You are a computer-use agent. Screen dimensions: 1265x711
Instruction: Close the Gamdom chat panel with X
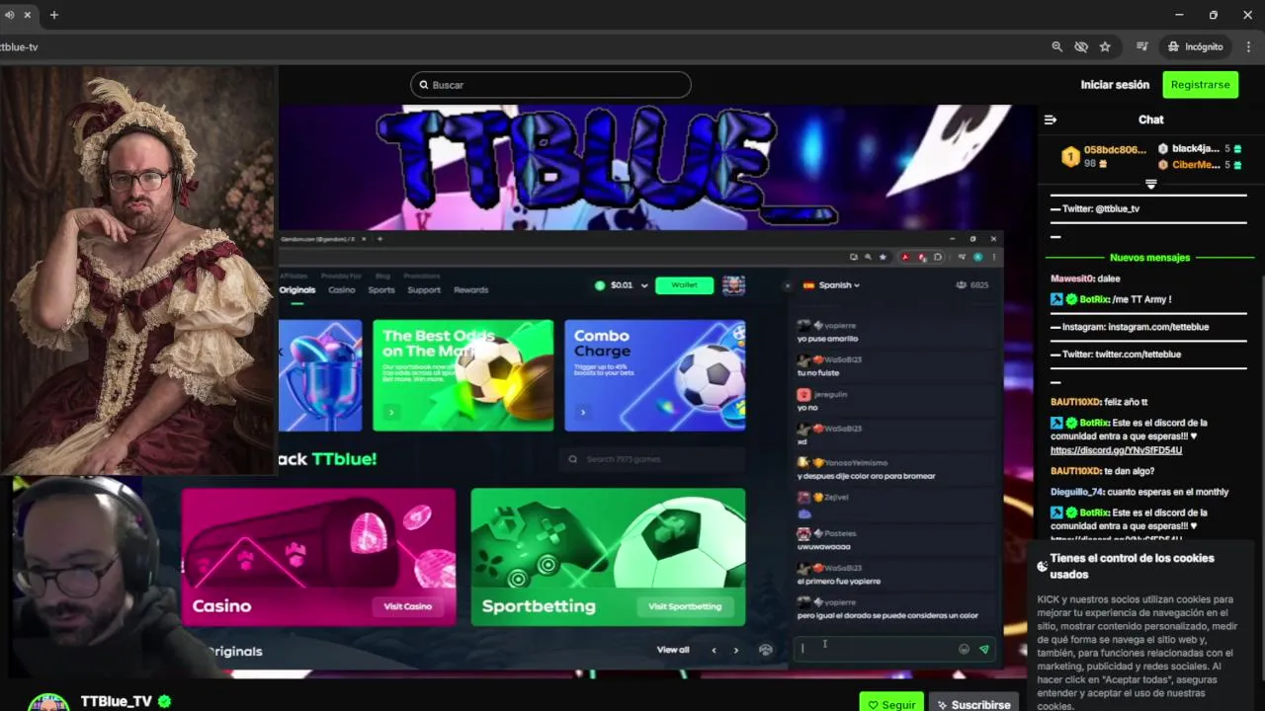pyautogui.click(x=787, y=285)
